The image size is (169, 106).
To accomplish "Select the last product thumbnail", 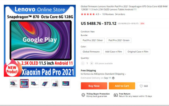I will [x=66, y=83].
